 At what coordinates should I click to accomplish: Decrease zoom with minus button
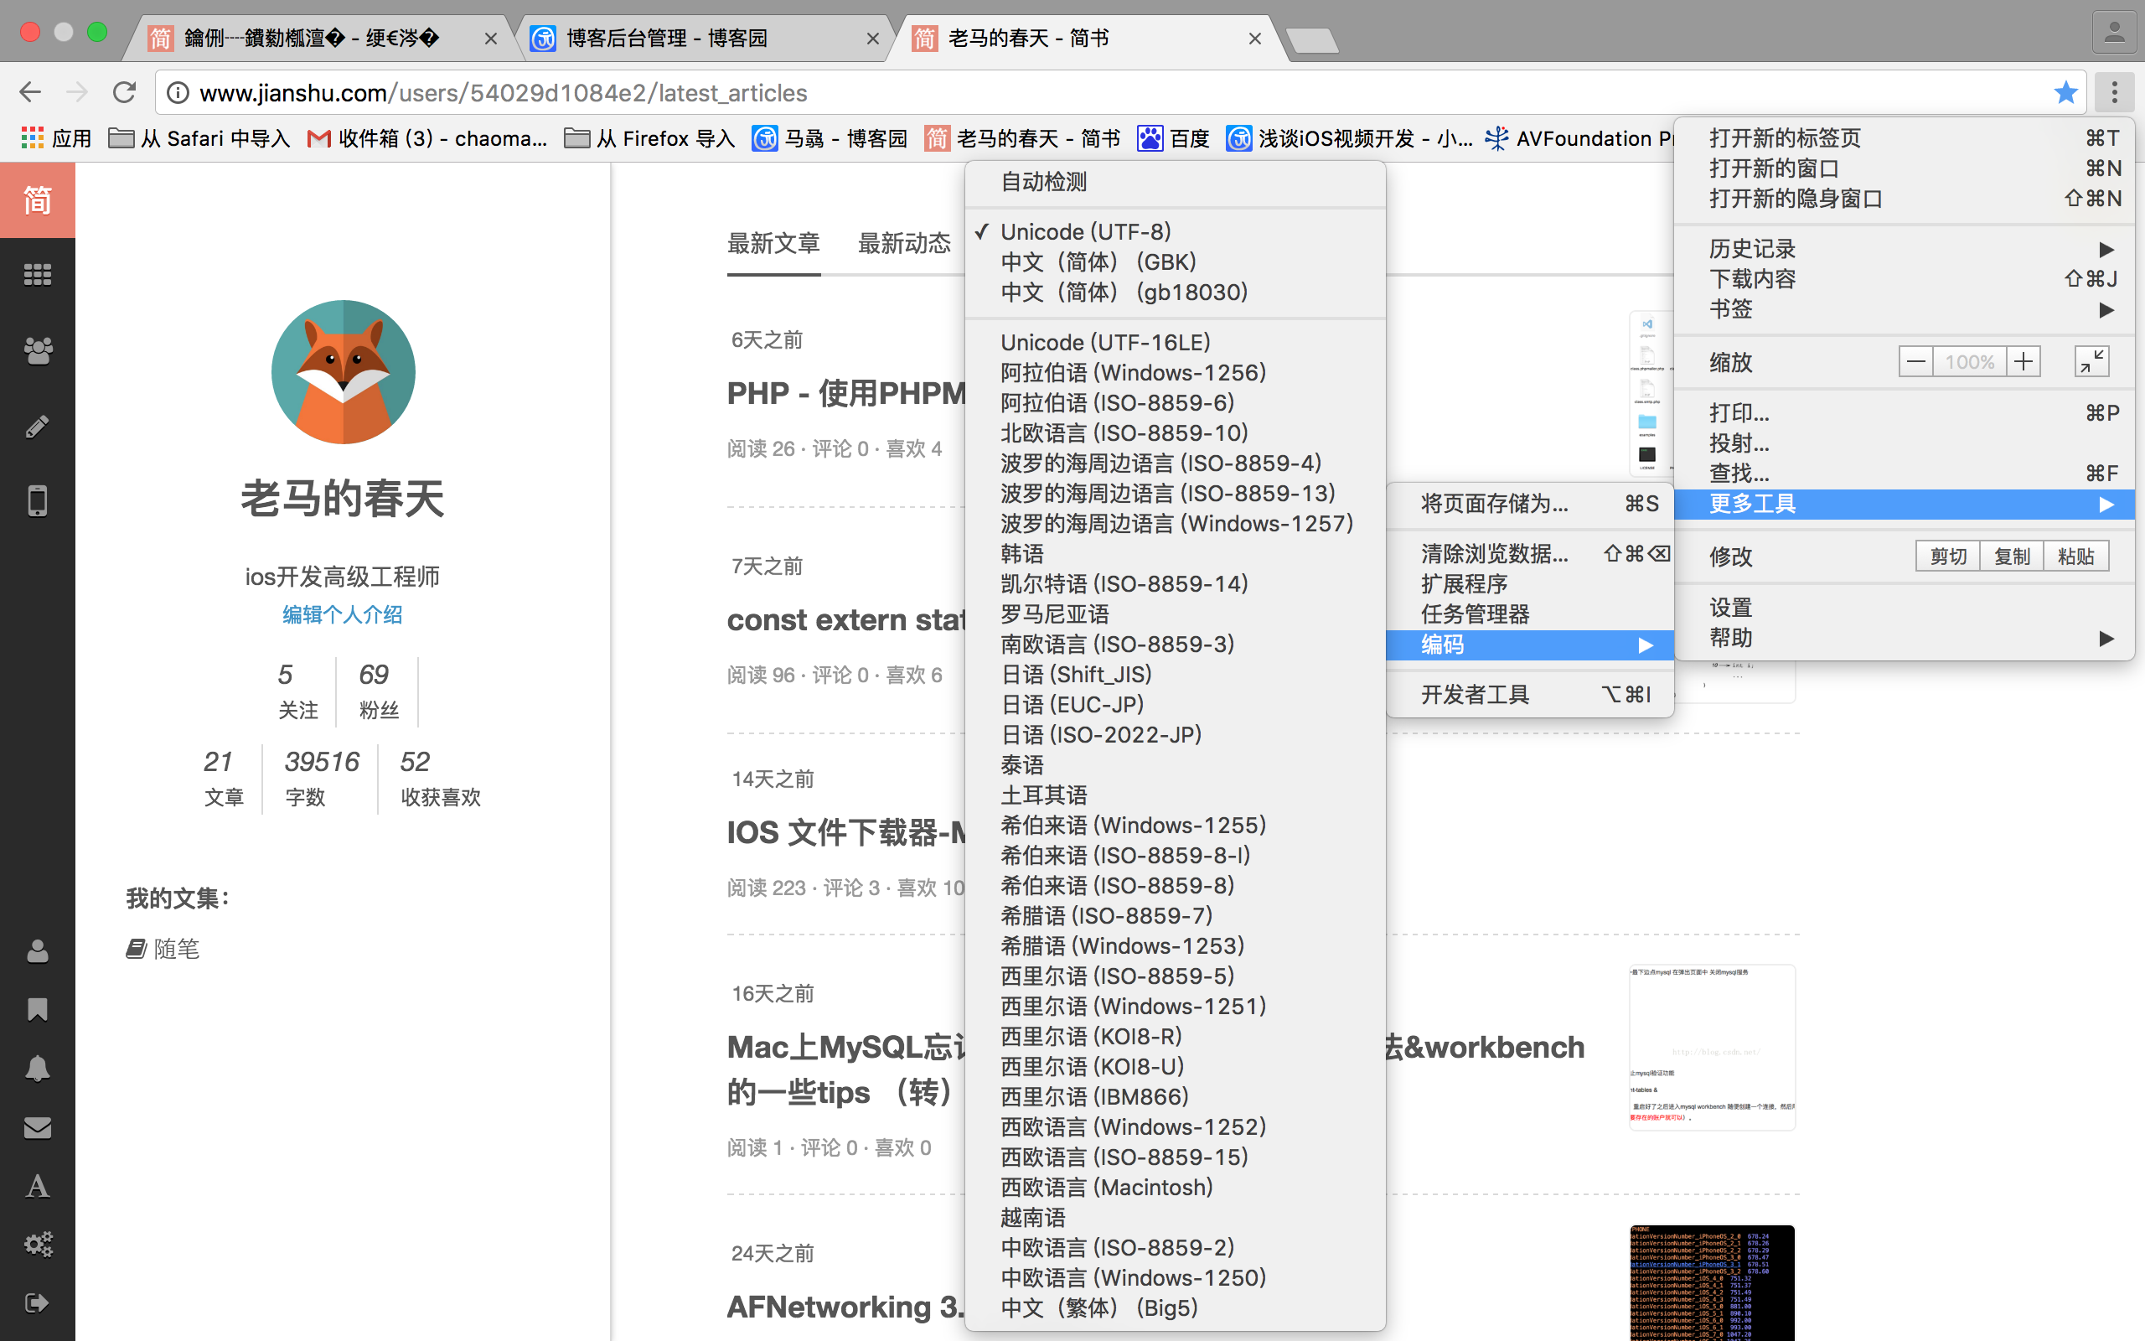click(x=1915, y=362)
